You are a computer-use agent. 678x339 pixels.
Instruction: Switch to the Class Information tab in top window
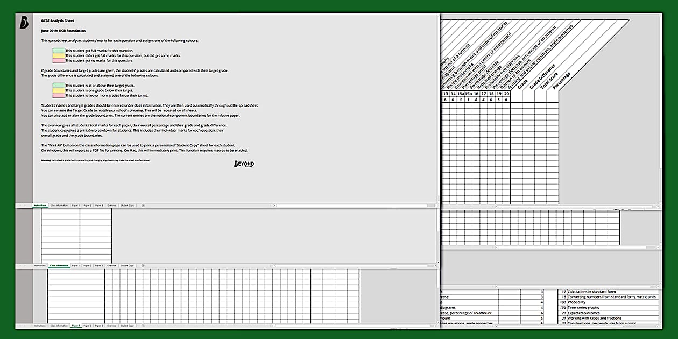59,205
